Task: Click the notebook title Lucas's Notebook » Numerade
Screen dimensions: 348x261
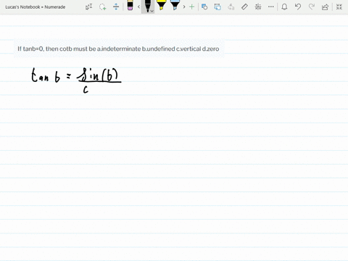Action: [x=36, y=7]
